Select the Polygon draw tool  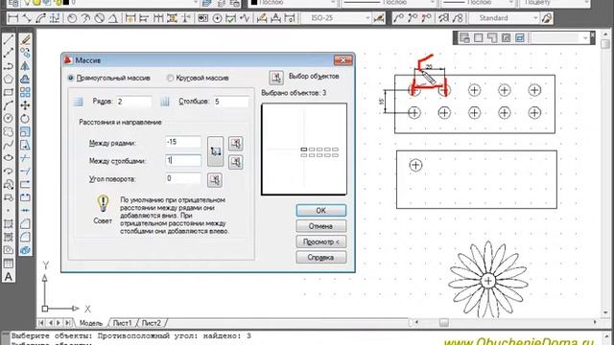pyautogui.click(x=9, y=80)
